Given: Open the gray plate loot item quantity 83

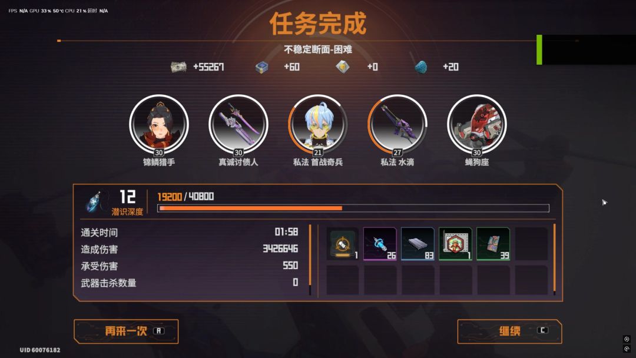Looking at the screenshot, I should pyautogui.click(x=418, y=244).
